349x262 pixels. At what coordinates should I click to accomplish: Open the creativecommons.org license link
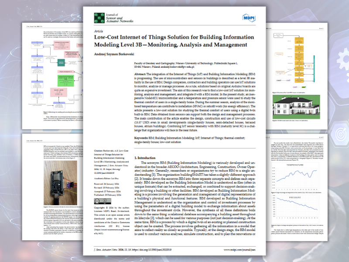[x=112, y=231]
